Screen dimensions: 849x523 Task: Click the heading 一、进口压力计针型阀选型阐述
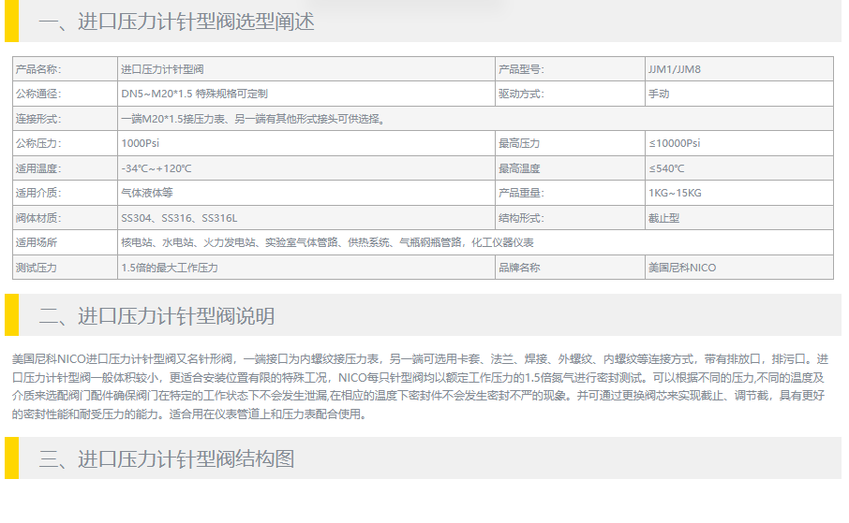pyautogui.click(x=176, y=22)
